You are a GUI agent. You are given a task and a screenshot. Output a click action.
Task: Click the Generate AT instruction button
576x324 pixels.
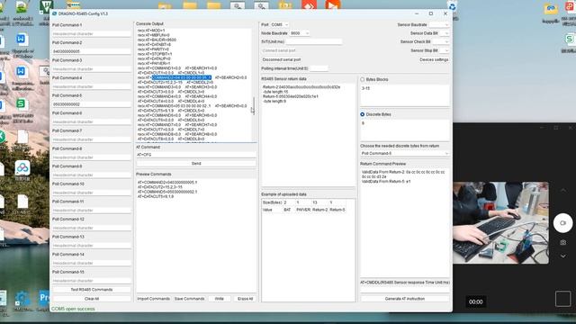pyautogui.click(x=405, y=299)
